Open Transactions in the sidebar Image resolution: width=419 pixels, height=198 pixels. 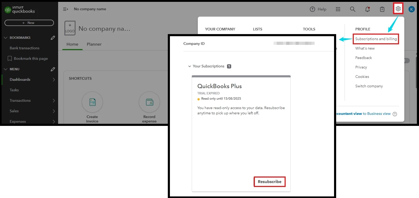20,100
